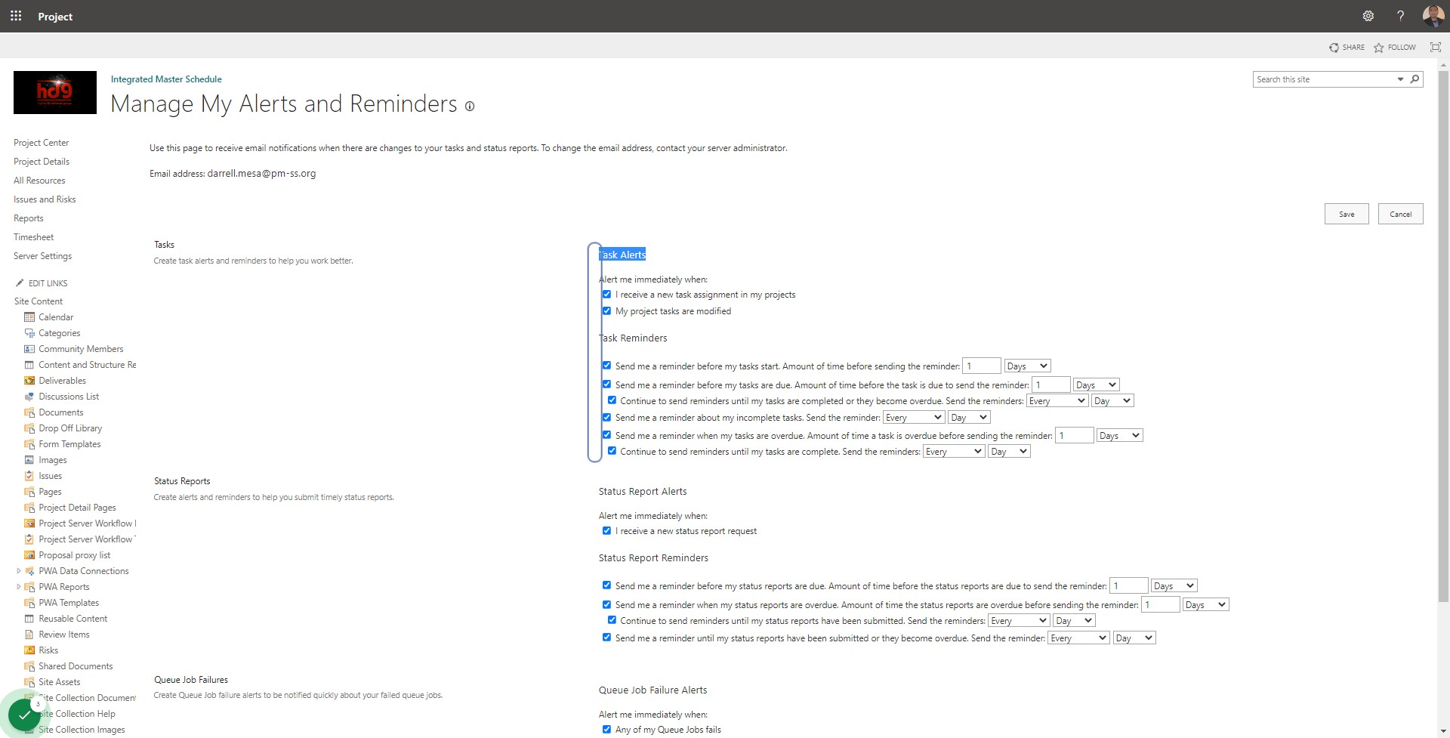Click the search magnifier icon
The image size is (1450, 738).
(x=1415, y=79)
